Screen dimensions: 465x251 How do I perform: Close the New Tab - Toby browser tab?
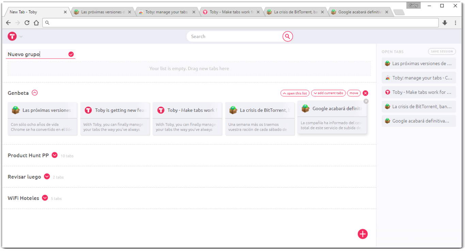[x=65, y=12]
